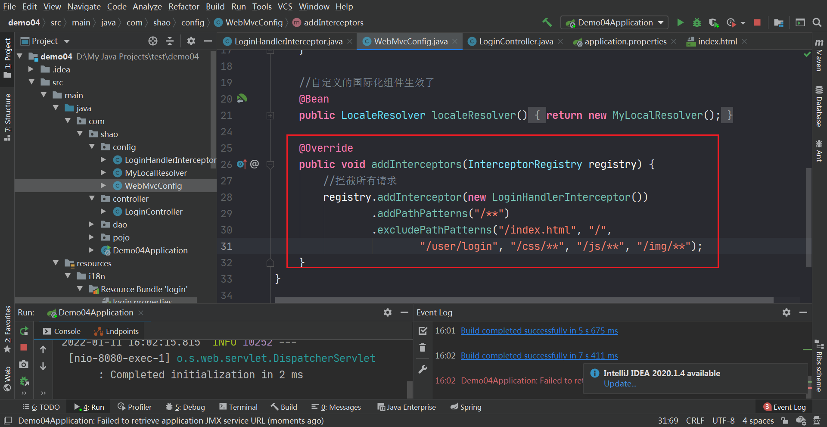Collapse all nodes in the Project panel
Viewport: 827px width, 427px height.
click(x=170, y=41)
